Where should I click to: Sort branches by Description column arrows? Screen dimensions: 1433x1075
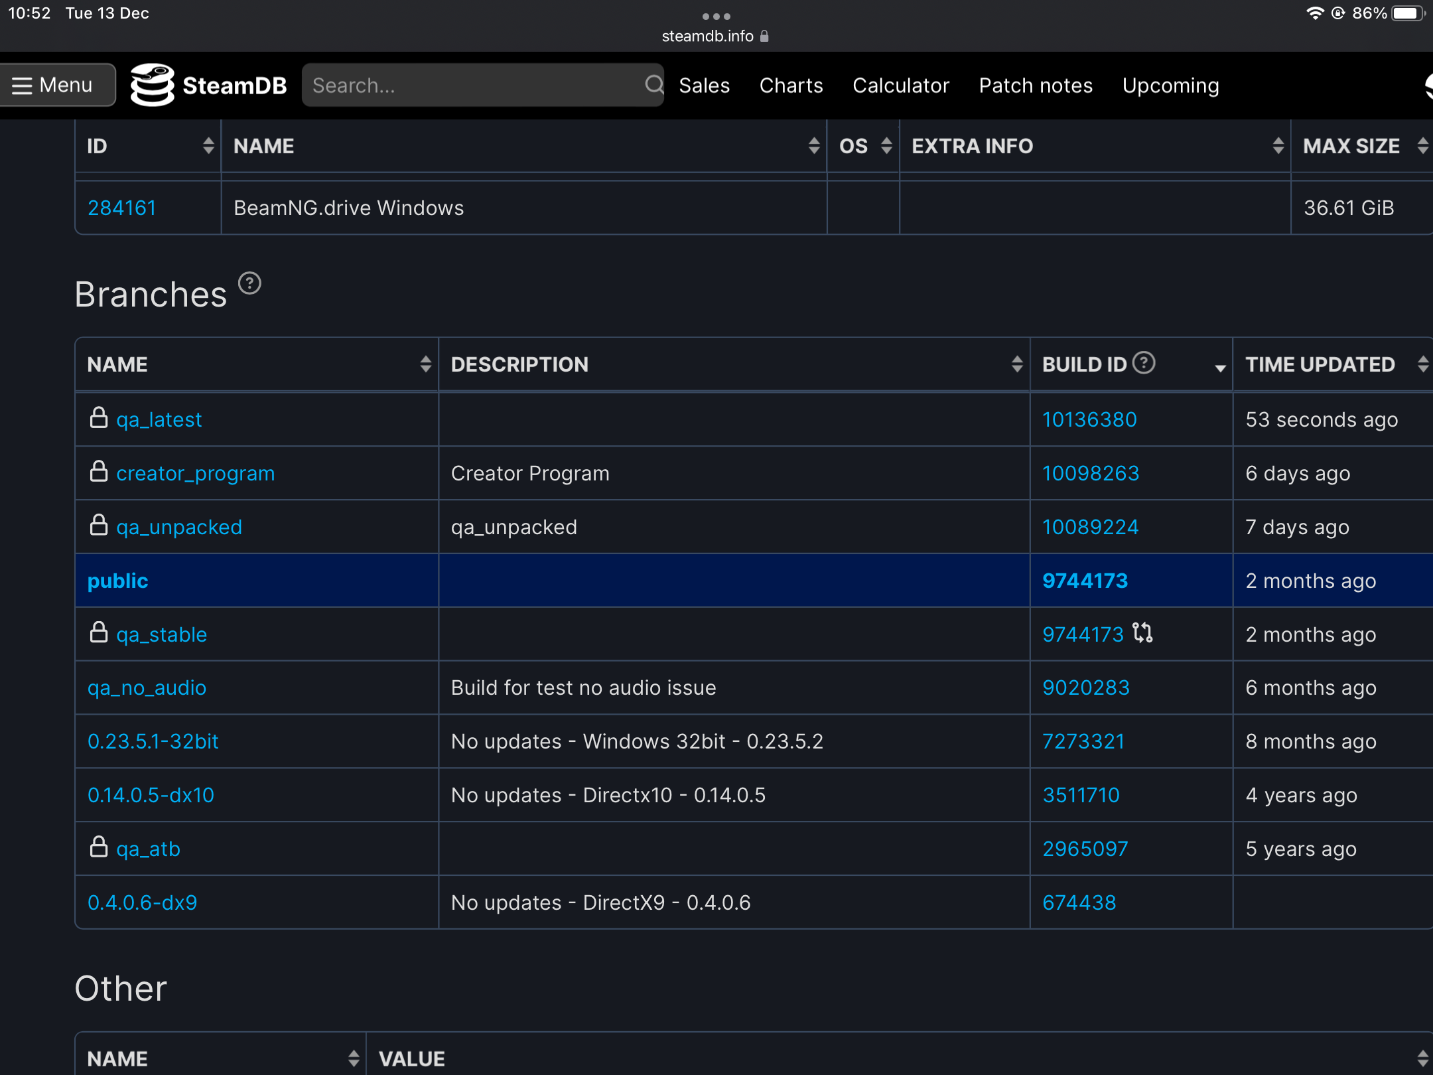tap(1016, 364)
